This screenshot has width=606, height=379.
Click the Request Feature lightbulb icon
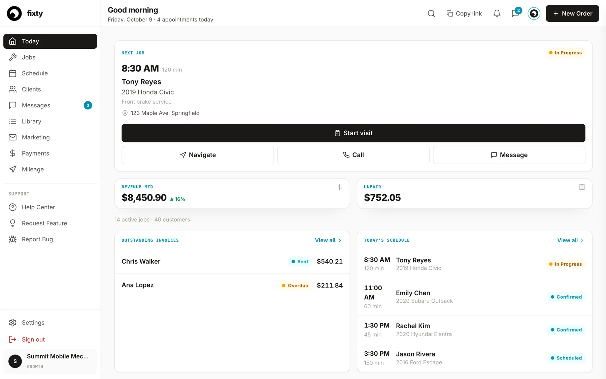pyautogui.click(x=13, y=223)
